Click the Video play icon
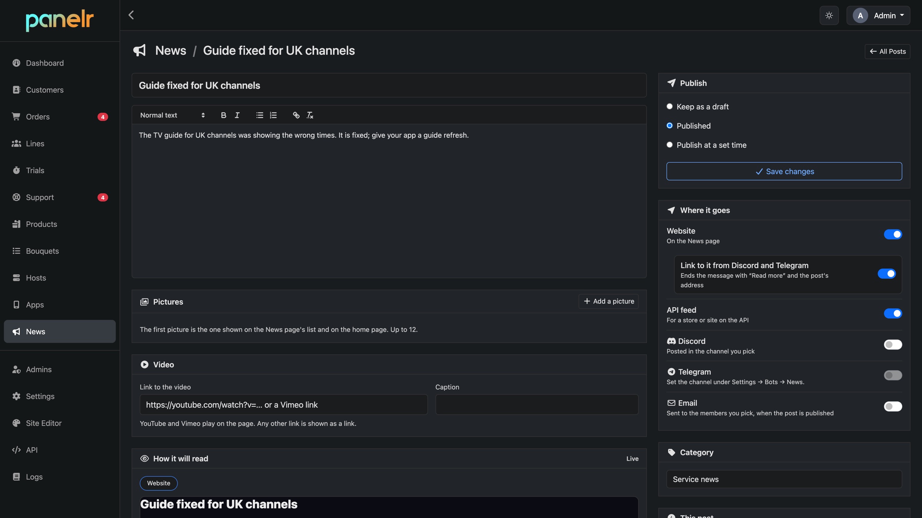Image resolution: width=922 pixels, height=518 pixels. click(x=144, y=365)
